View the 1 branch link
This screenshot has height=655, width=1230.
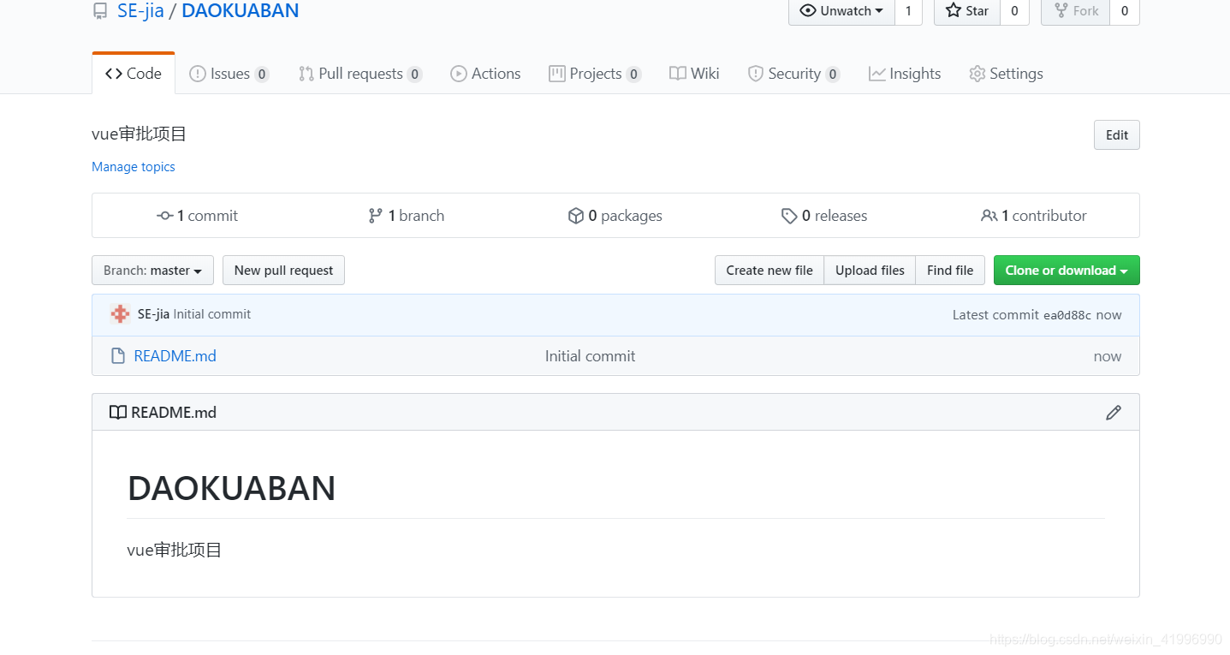[407, 216]
